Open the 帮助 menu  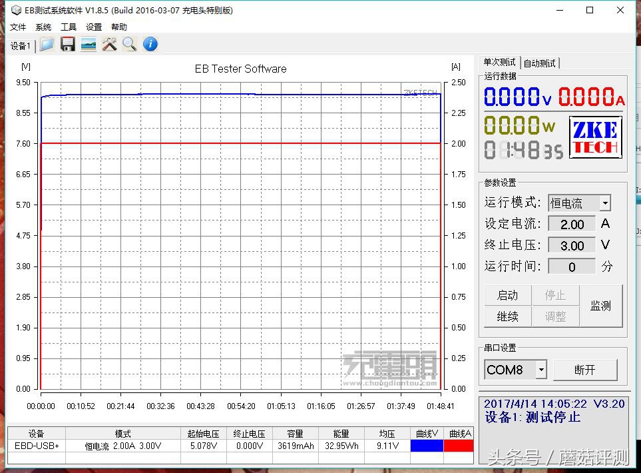[118, 27]
